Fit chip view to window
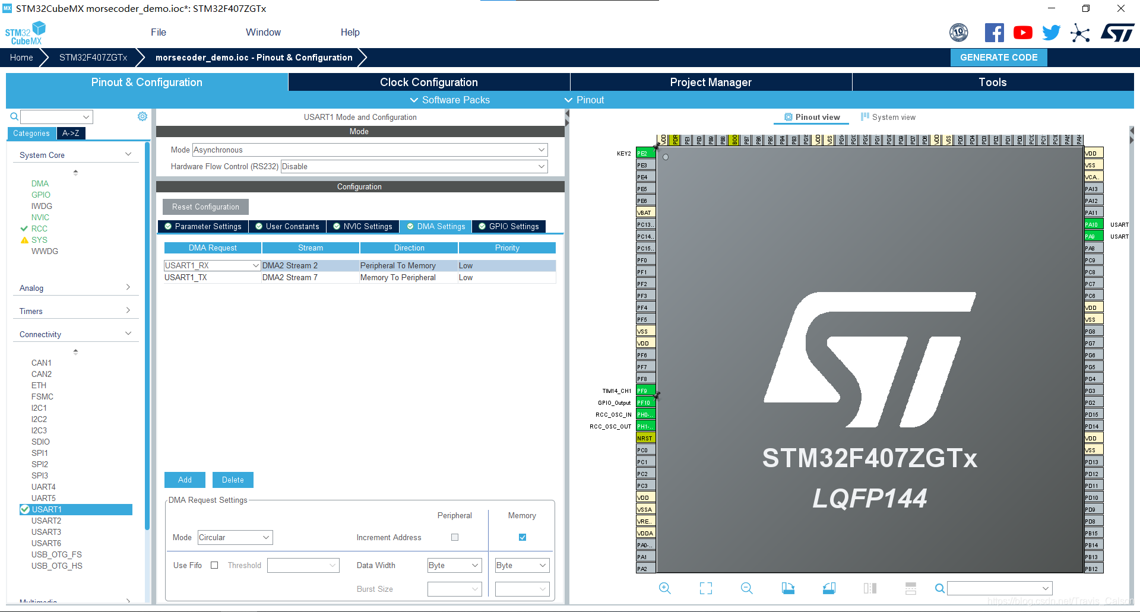Image resolution: width=1140 pixels, height=612 pixels. coord(705,588)
